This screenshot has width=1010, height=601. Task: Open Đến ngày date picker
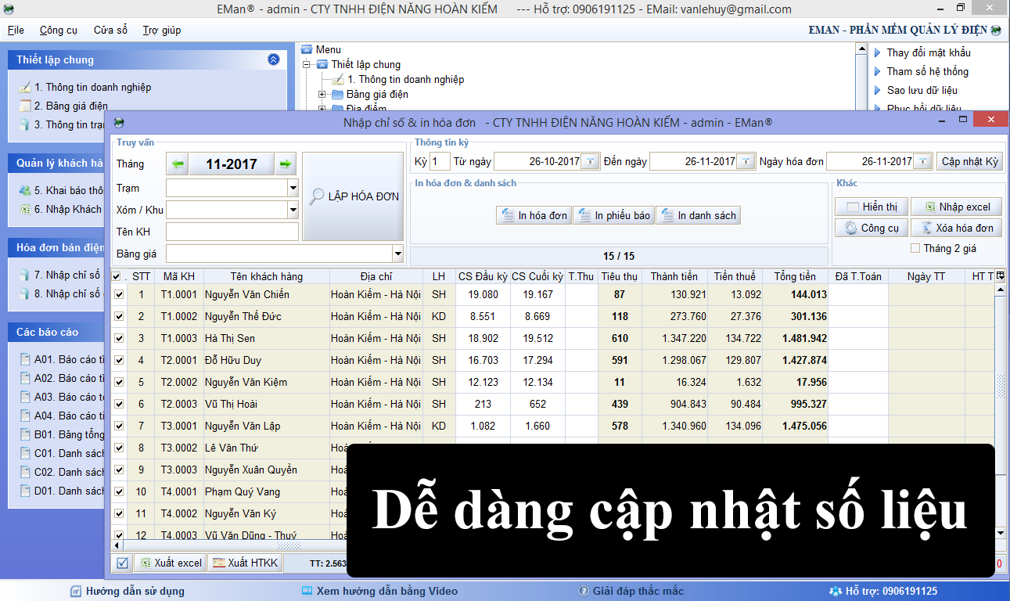[x=747, y=161]
